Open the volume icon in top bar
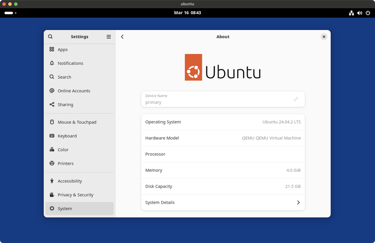 coord(359,13)
